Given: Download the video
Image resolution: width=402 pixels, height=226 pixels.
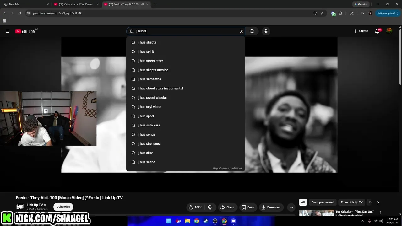Looking at the screenshot, I should pos(271,207).
